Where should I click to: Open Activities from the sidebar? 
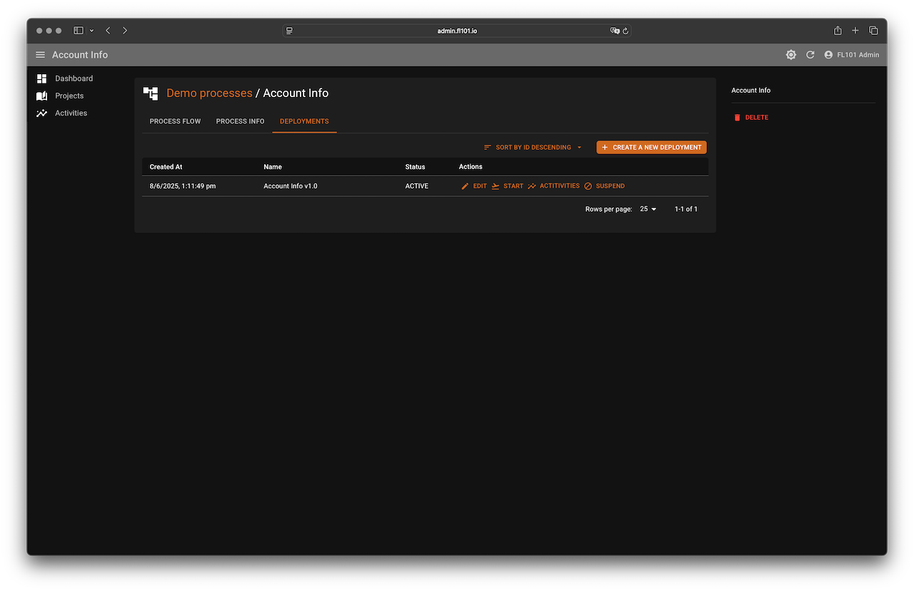[x=71, y=113]
